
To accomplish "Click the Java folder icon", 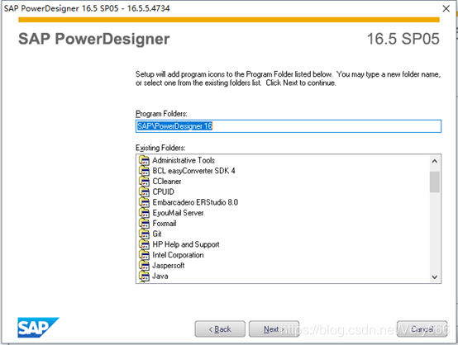I will point(144,276).
